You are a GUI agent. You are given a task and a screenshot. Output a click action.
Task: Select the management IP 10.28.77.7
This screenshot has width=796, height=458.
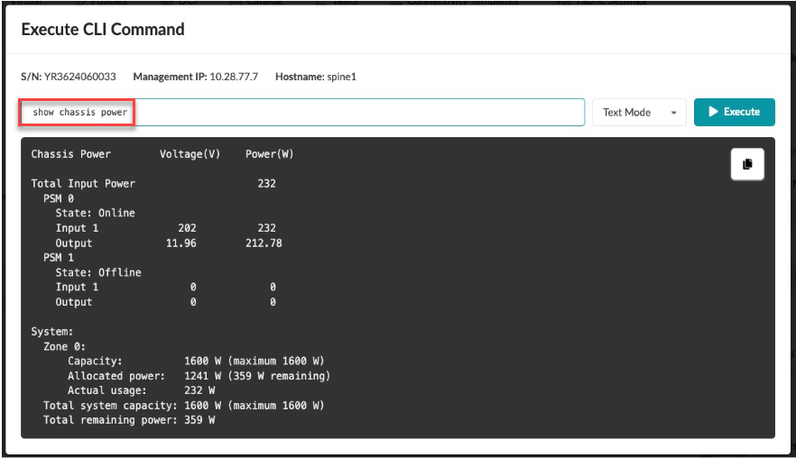click(234, 77)
